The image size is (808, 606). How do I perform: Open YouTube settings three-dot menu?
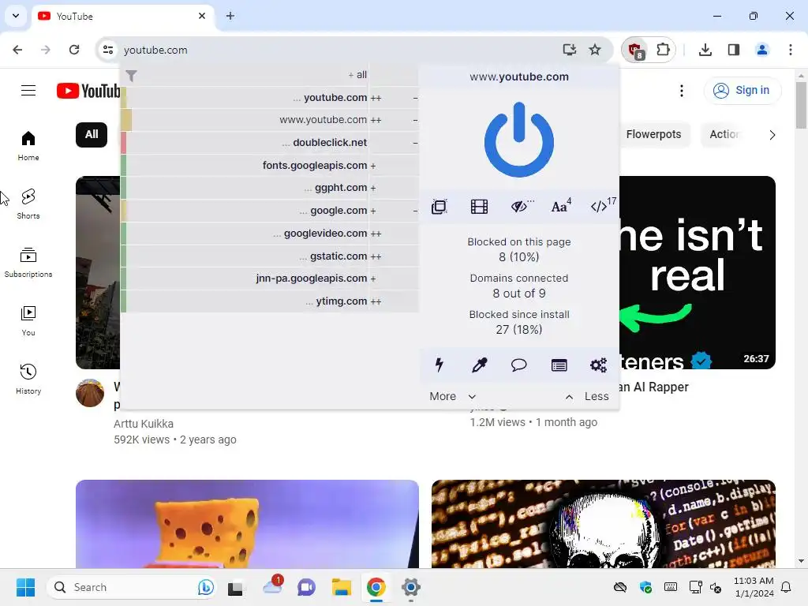[682, 91]
